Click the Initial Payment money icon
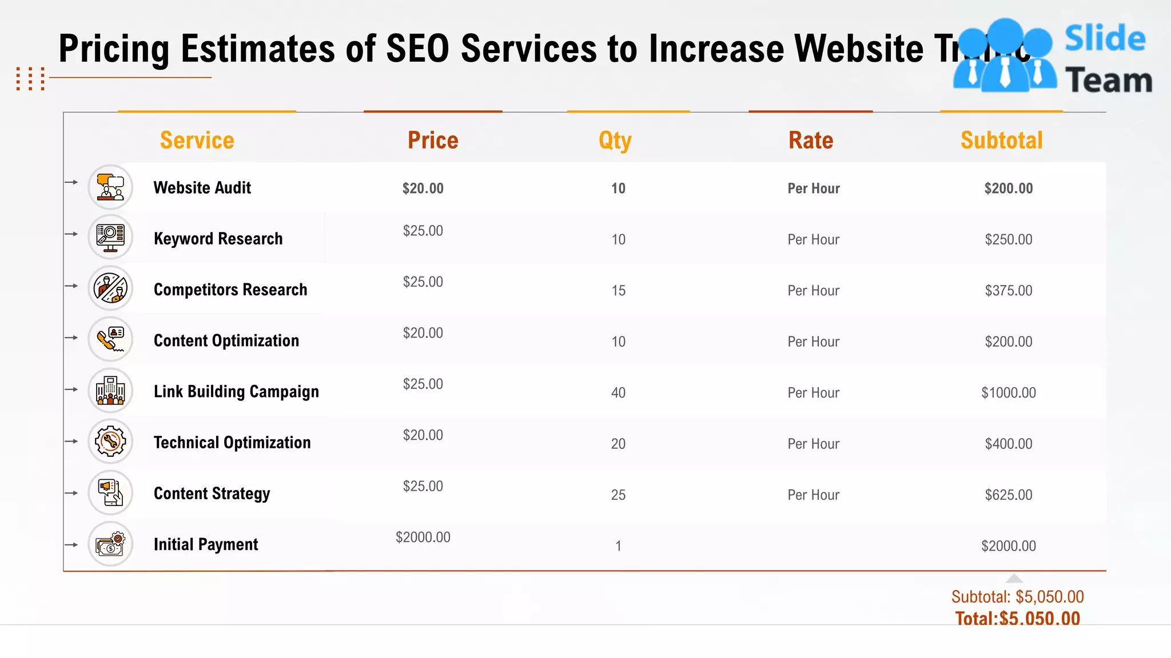 [x=110, y=544]
